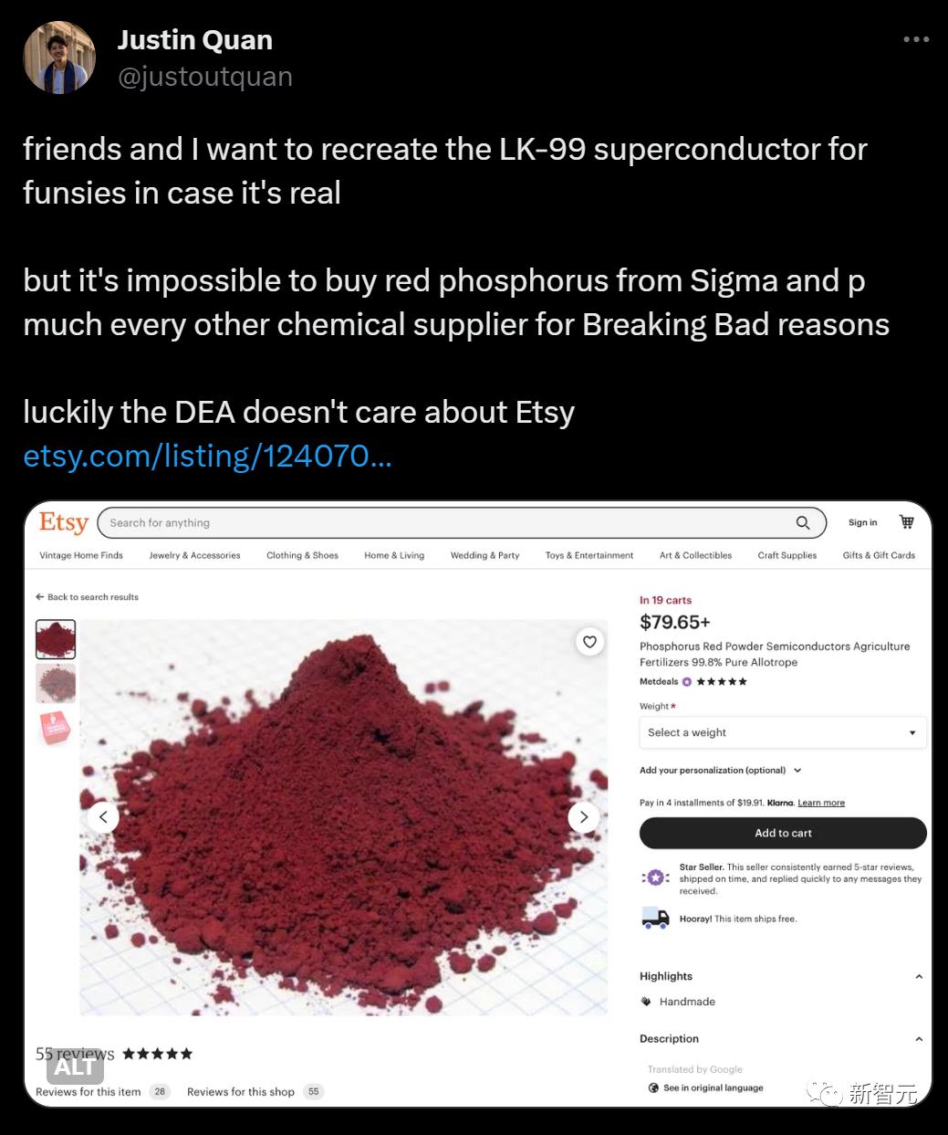This screenshot has height=1135, width=948.
Task: Collapse the Highlights section
Action: tap(918, 976)
